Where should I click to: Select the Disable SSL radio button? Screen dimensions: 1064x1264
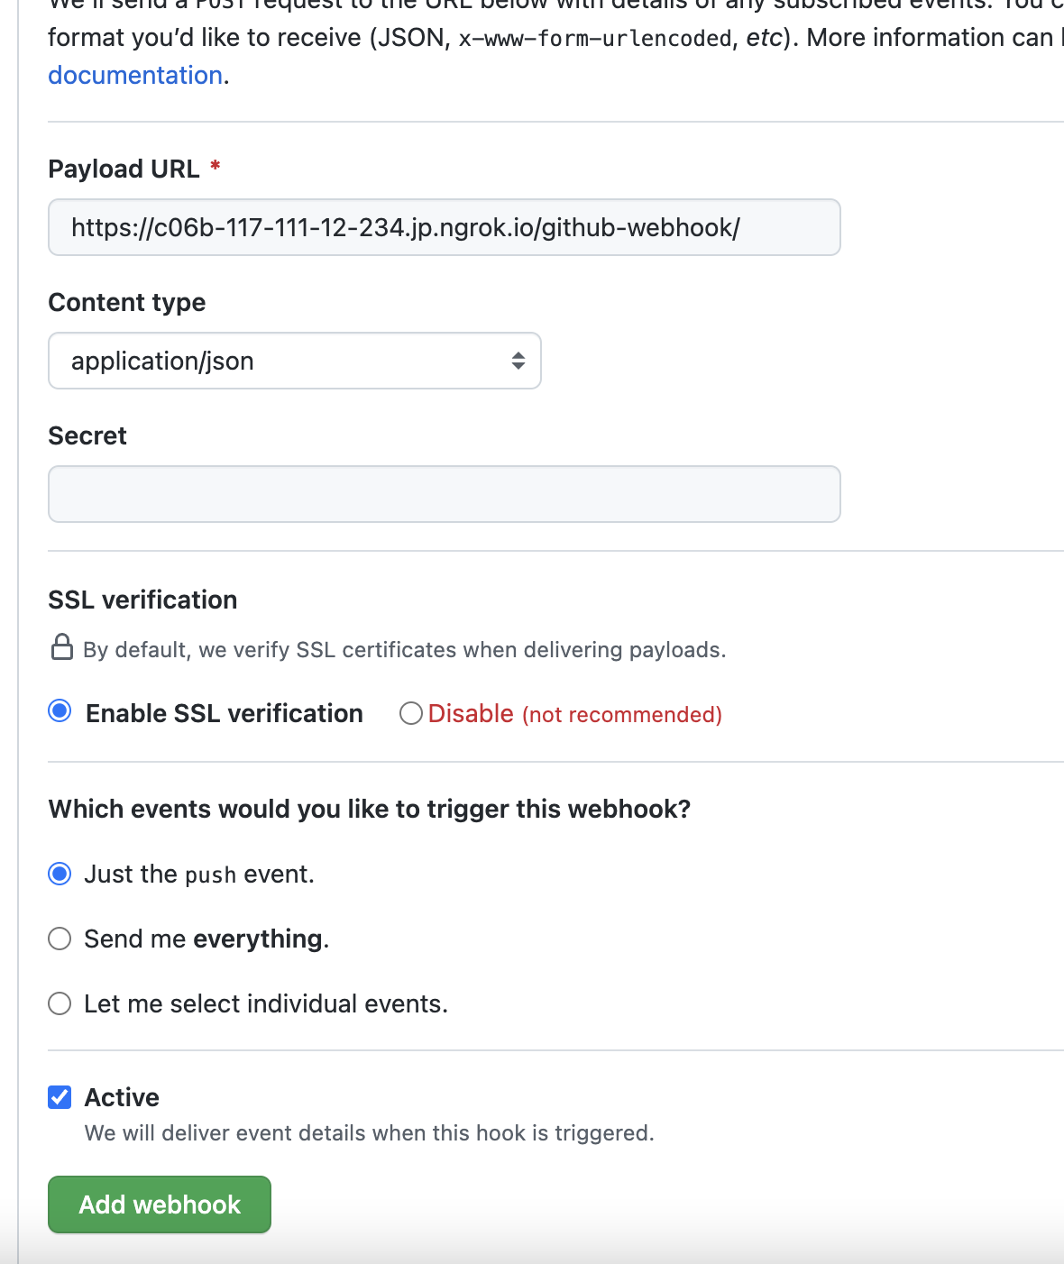411,713
